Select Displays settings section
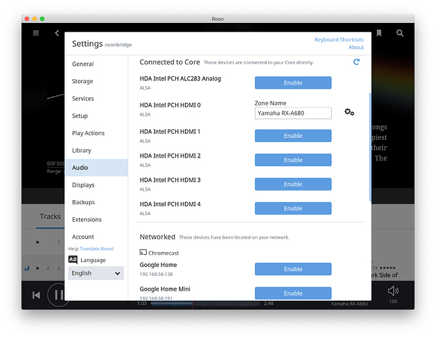 coord(96,185)
